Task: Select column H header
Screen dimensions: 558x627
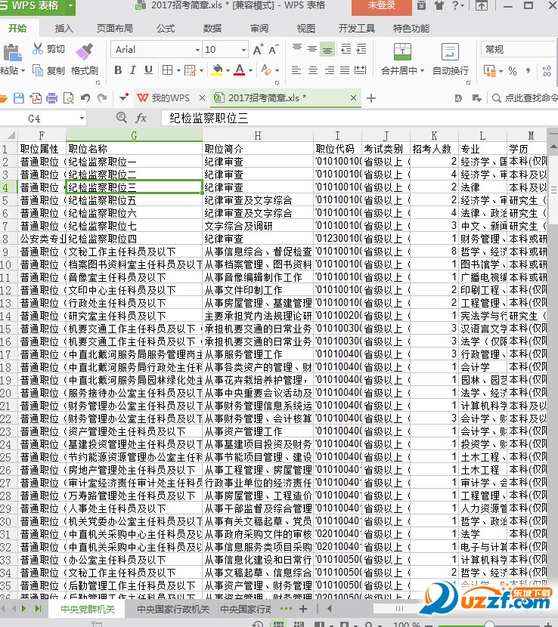Action: pos(258,135)
